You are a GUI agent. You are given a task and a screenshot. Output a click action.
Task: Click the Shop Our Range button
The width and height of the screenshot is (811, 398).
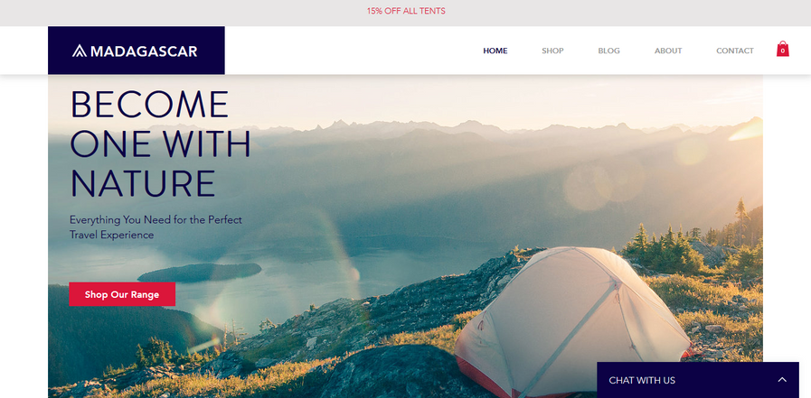click(122, 294)
